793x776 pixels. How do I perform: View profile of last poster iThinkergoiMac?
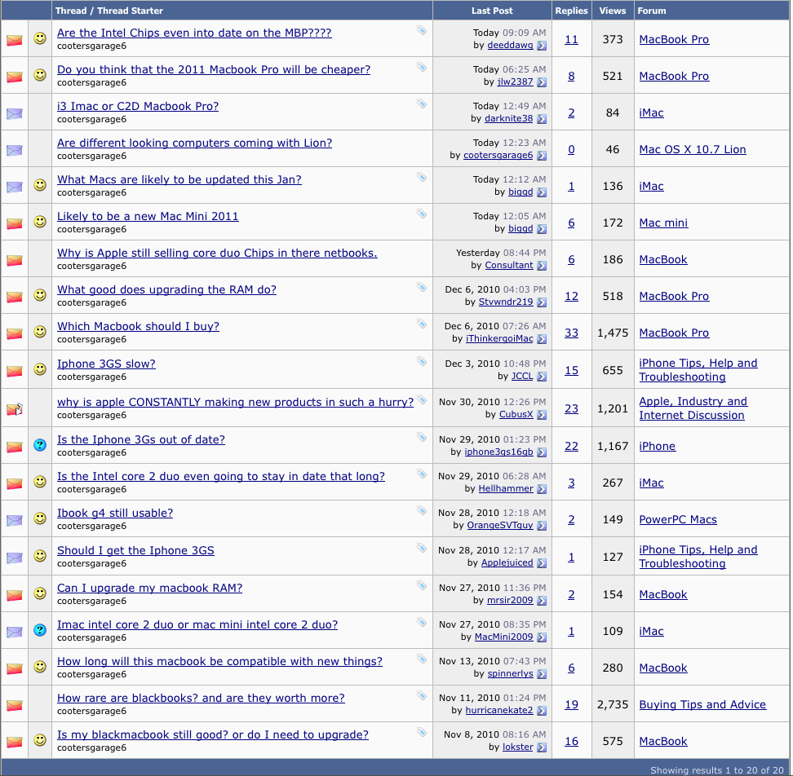499,338
